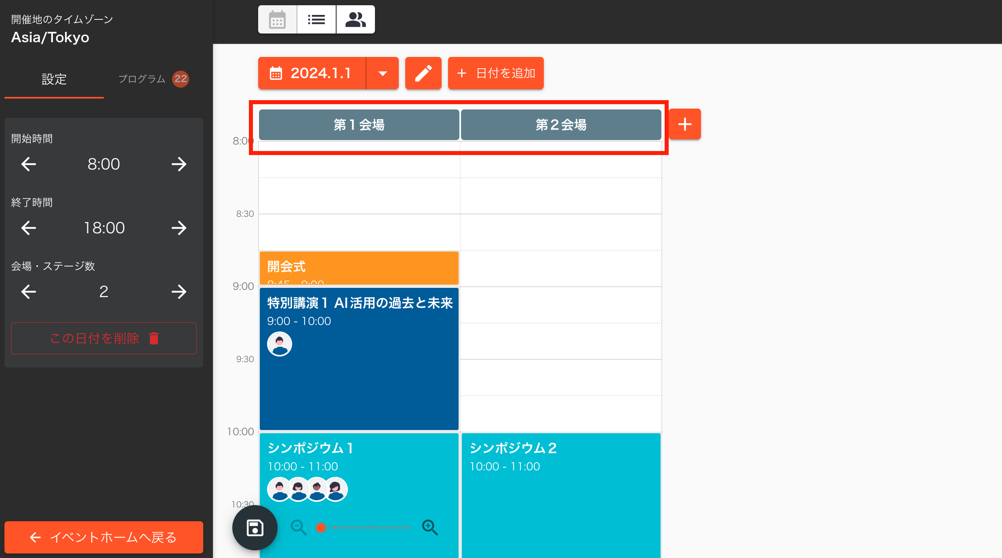This screenshot has height=558, width=1002.
Task: Click the timeline zoom slider handle
Action: coord(321,528)
